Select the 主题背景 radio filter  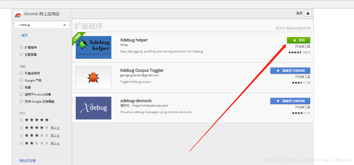click(21, 54)
